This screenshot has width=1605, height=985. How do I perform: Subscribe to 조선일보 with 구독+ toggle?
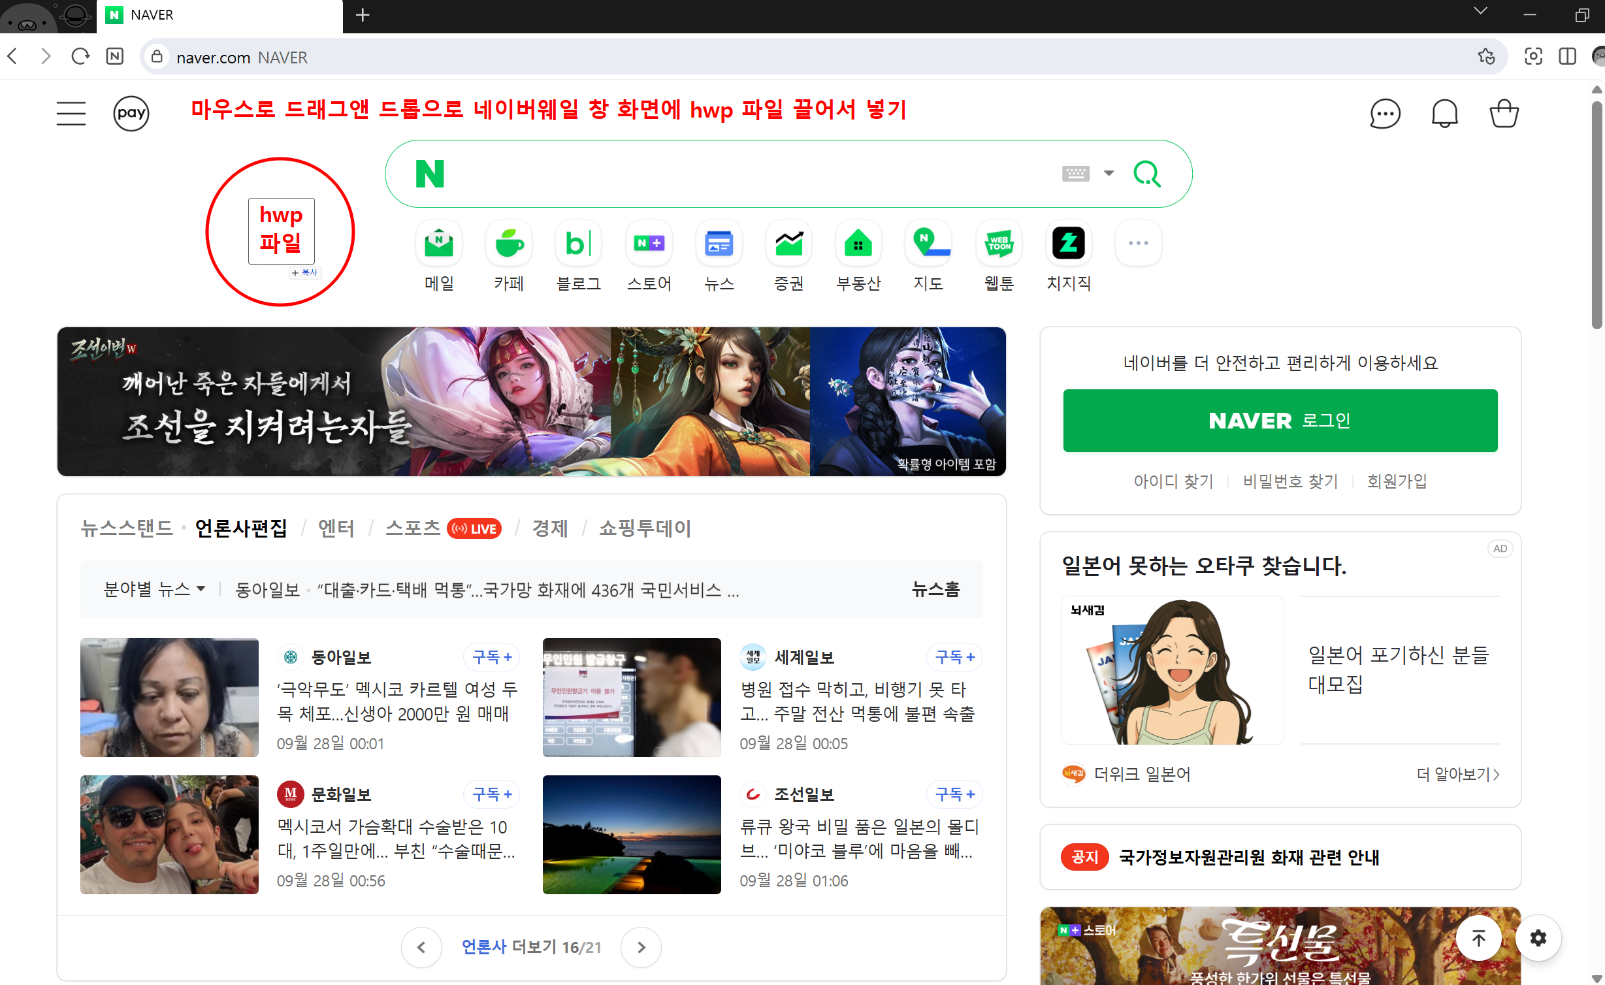tap(954, 794)
